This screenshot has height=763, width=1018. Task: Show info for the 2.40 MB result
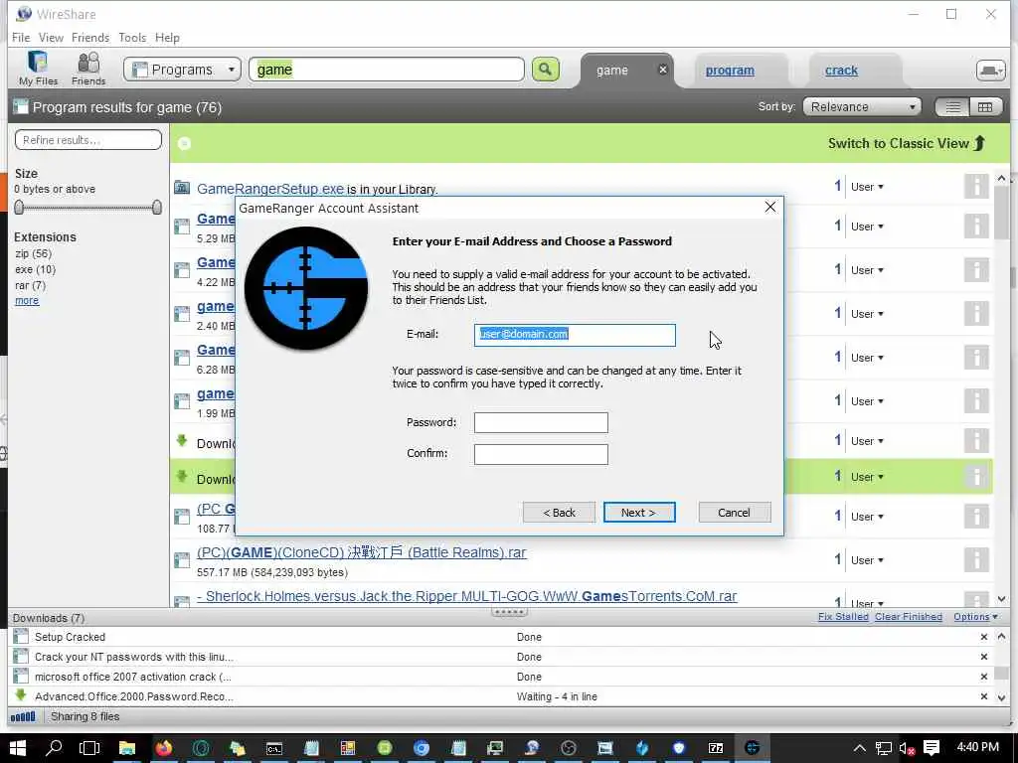976,313
